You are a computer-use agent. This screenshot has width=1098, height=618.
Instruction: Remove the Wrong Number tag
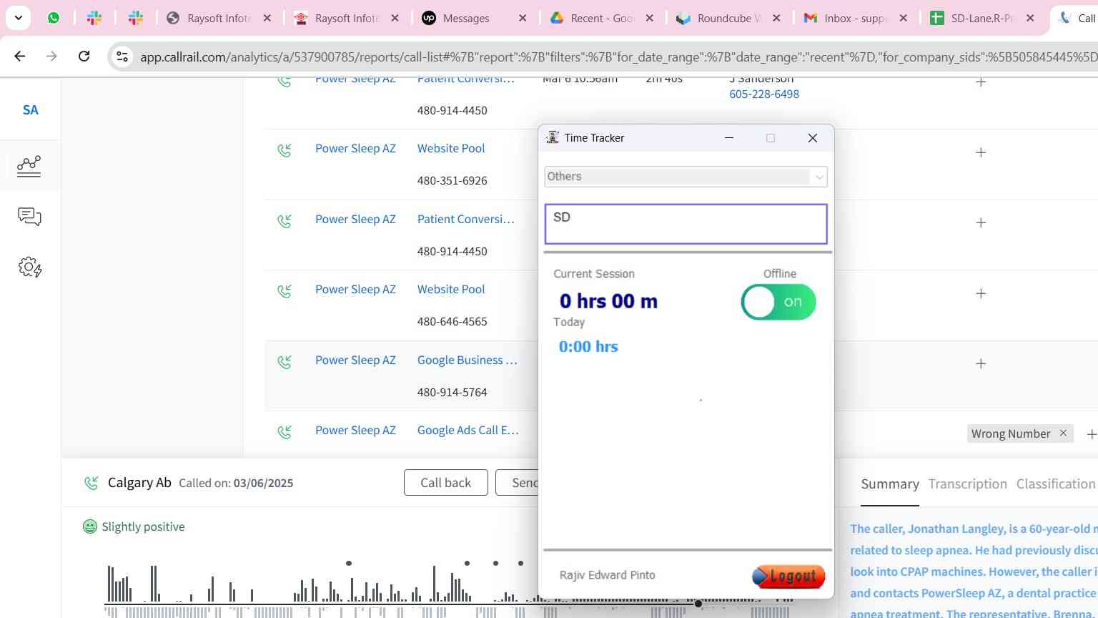point(1063,433)
